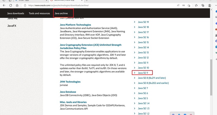Open the Java Database link

pos(68,92)
